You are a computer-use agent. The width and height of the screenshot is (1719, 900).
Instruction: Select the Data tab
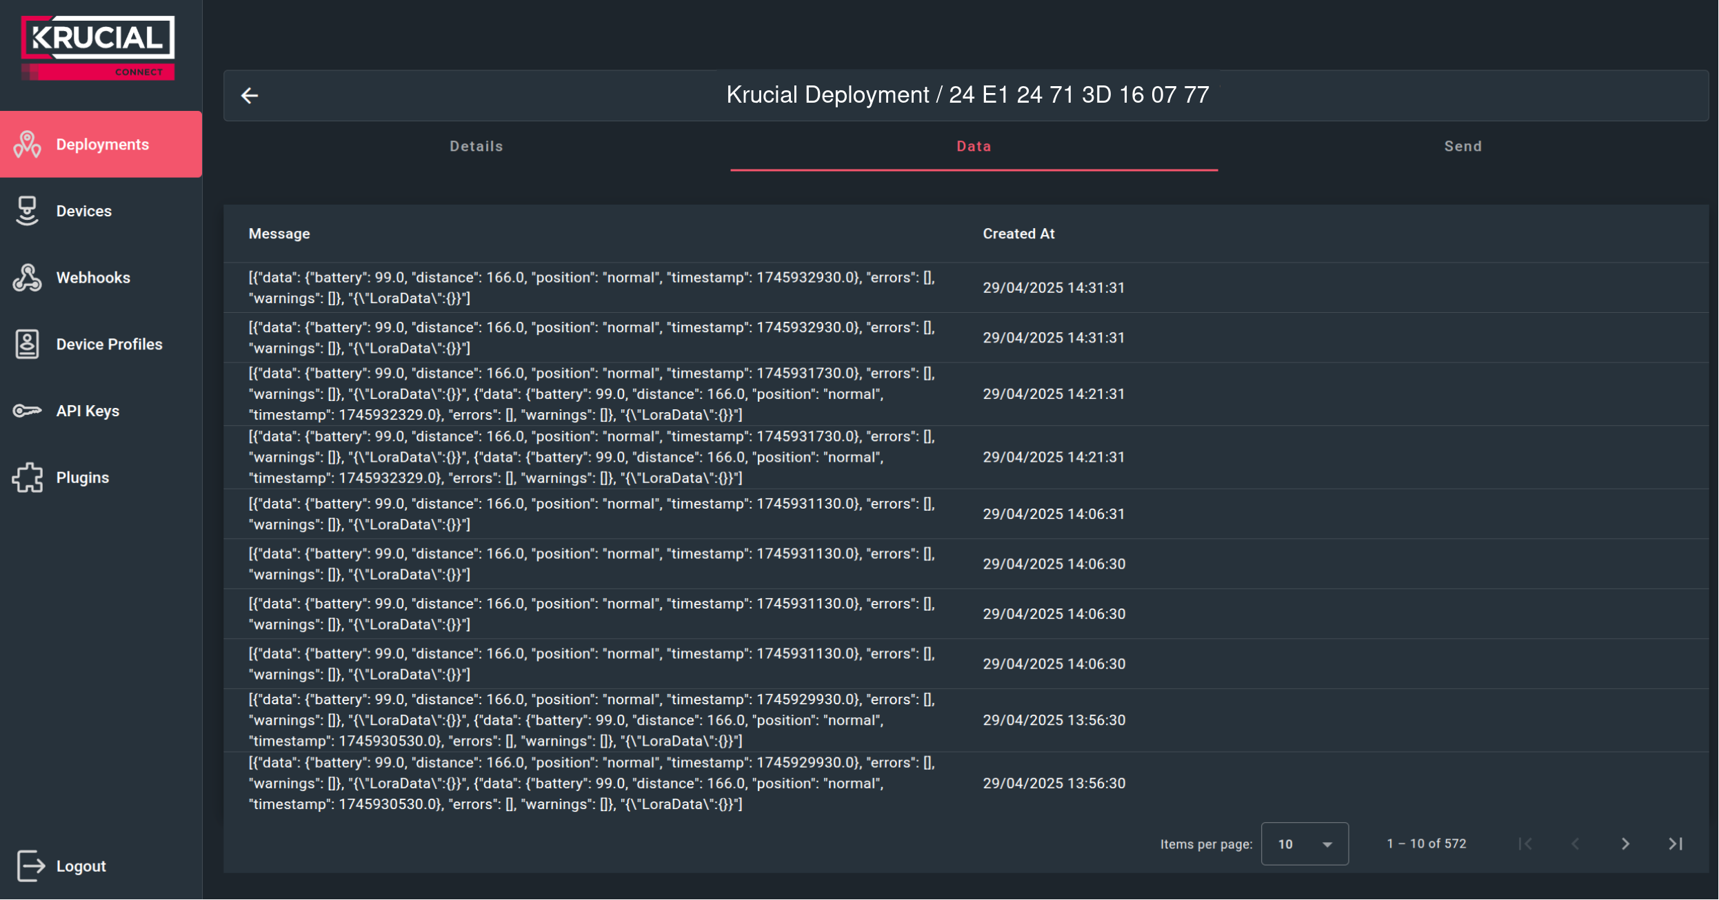pos(973,146)
